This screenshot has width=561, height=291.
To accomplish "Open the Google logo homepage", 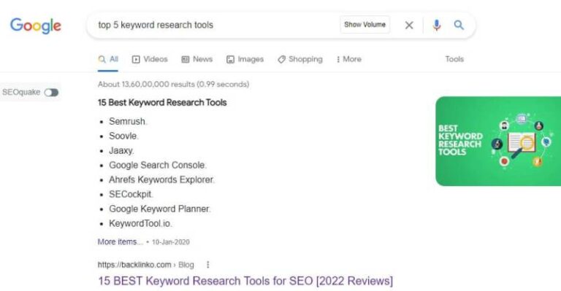I will (x=35, y=26).
